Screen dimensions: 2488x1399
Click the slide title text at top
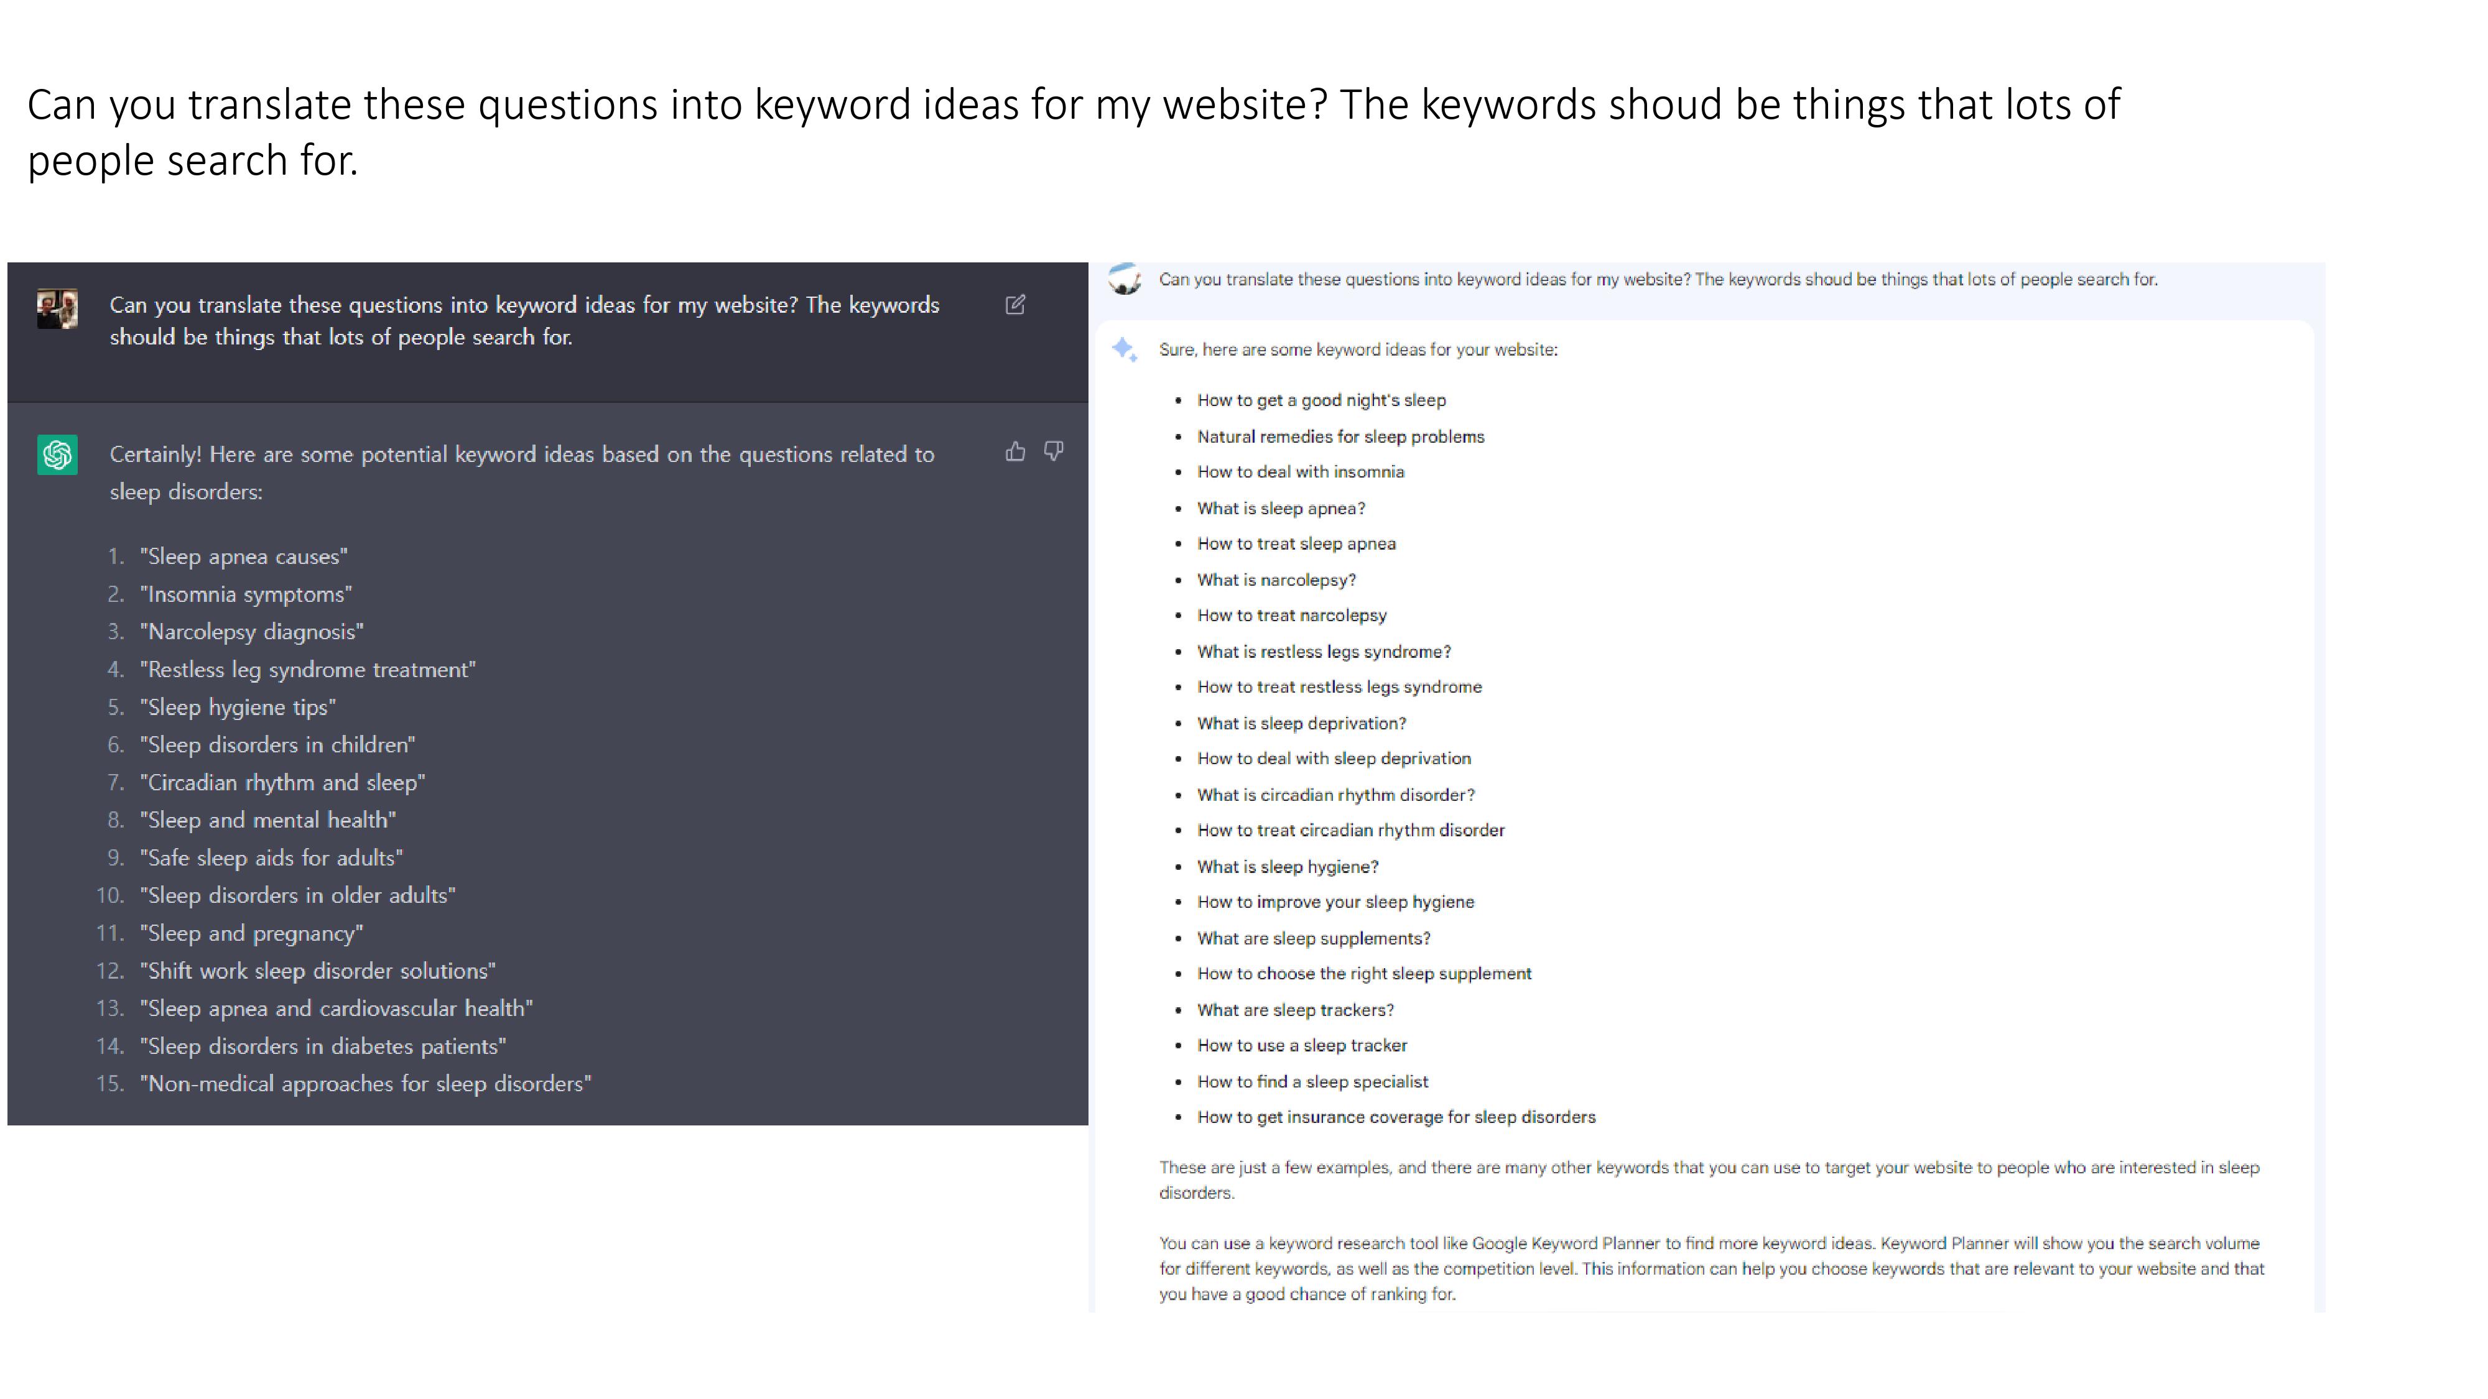pos(1074,132)
